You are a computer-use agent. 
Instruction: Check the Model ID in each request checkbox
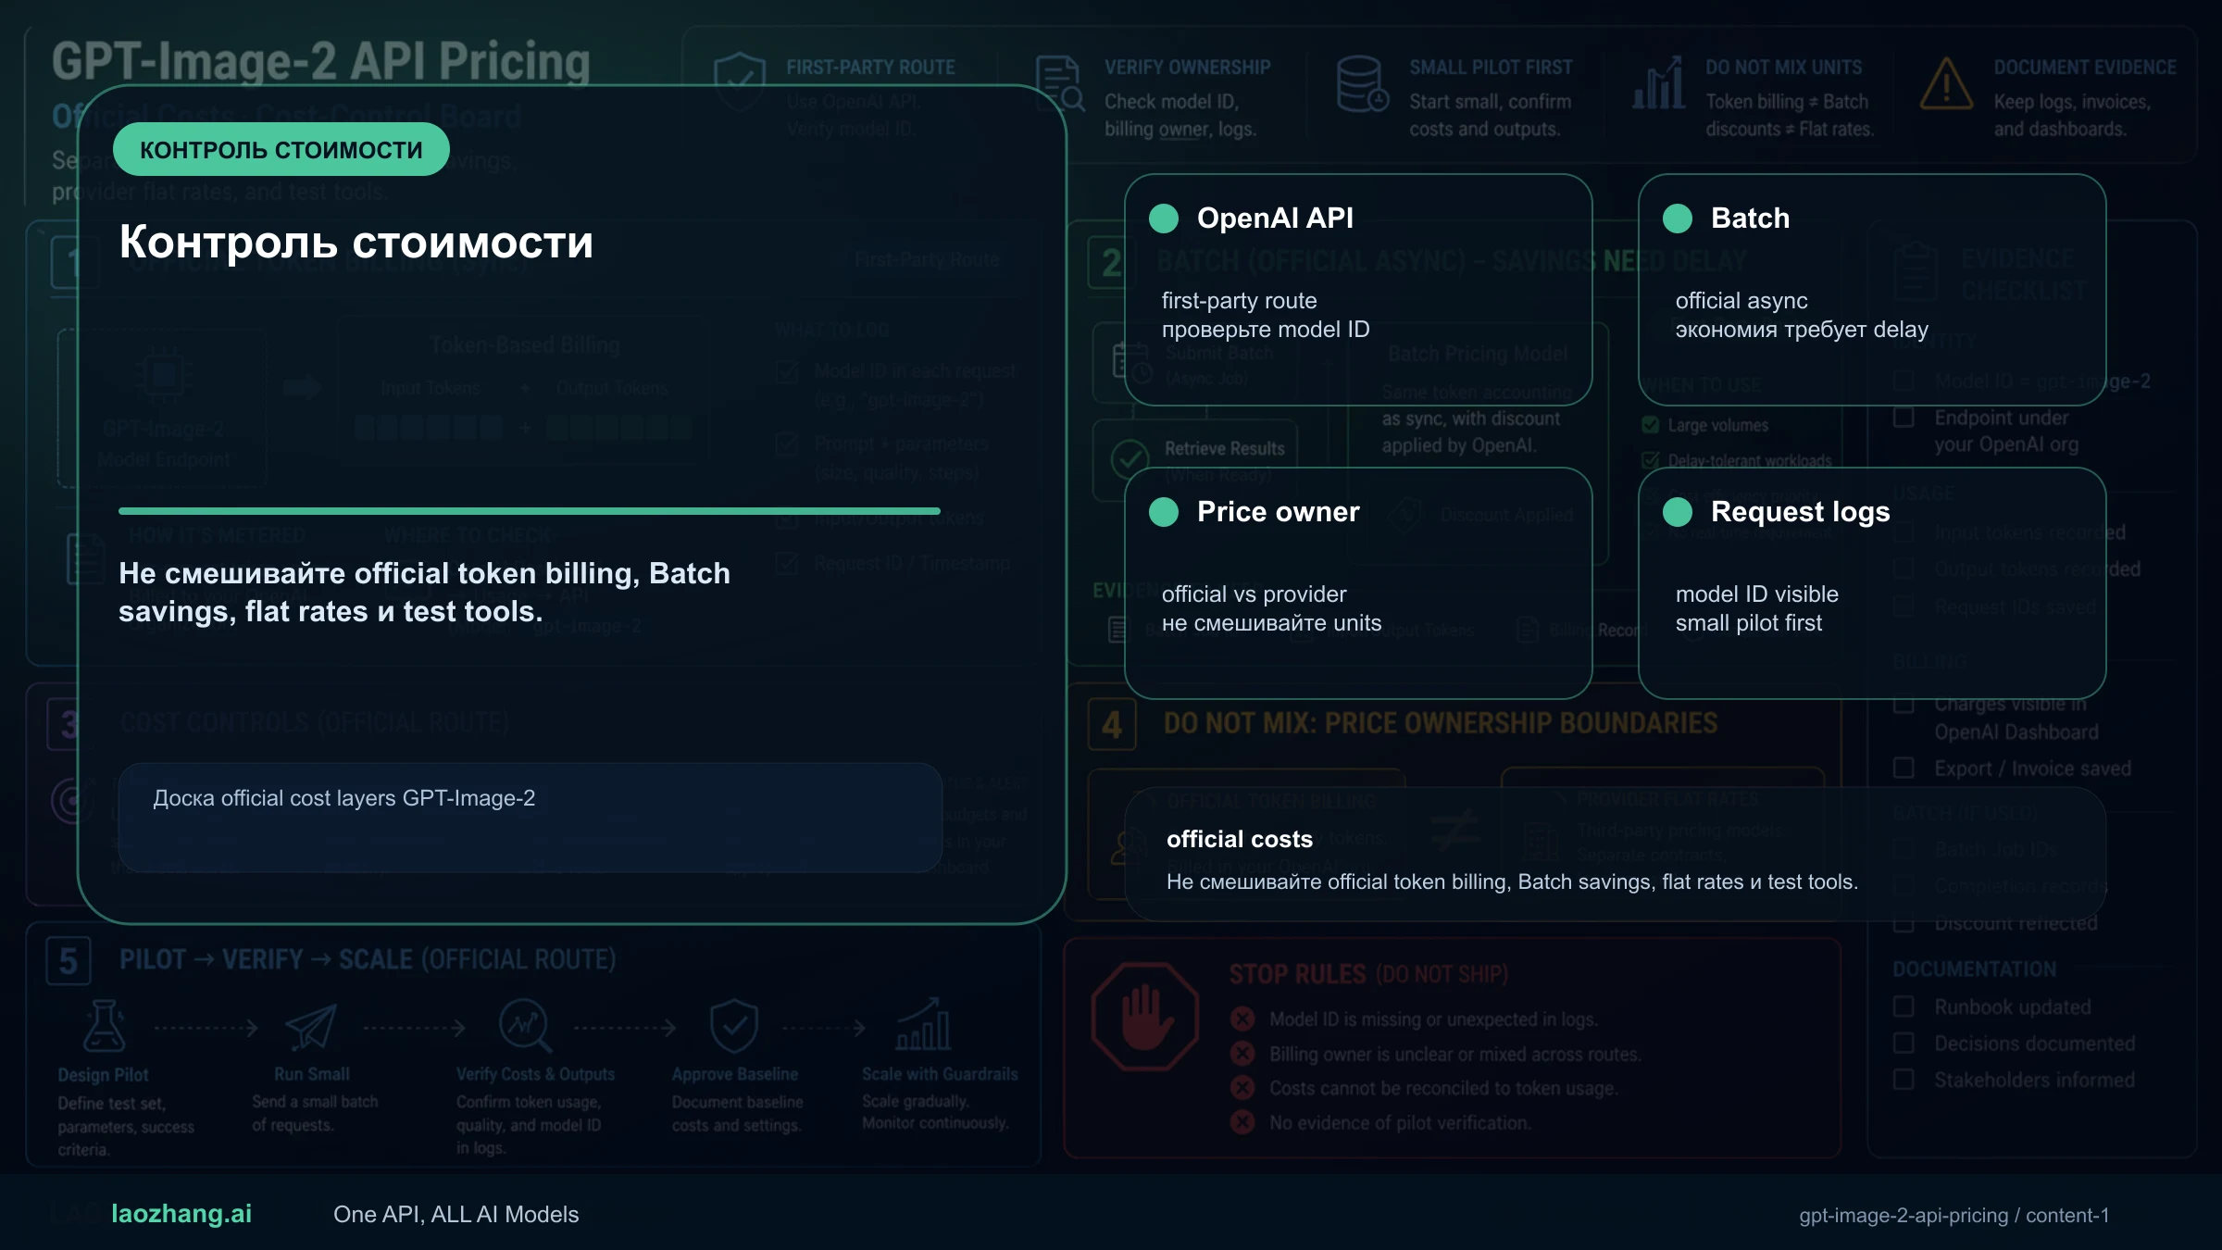[787, 372]
